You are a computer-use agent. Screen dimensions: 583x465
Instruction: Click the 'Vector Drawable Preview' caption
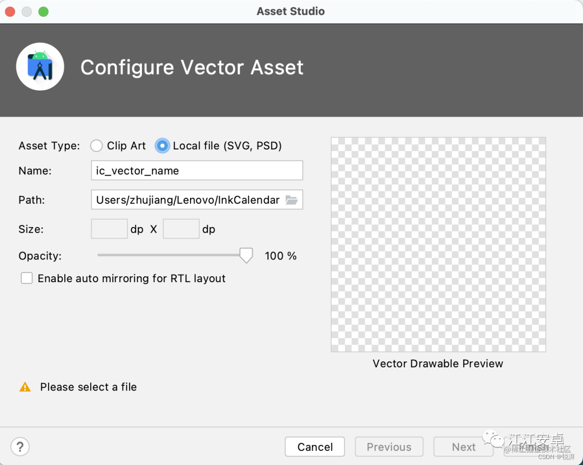point(438,364)
